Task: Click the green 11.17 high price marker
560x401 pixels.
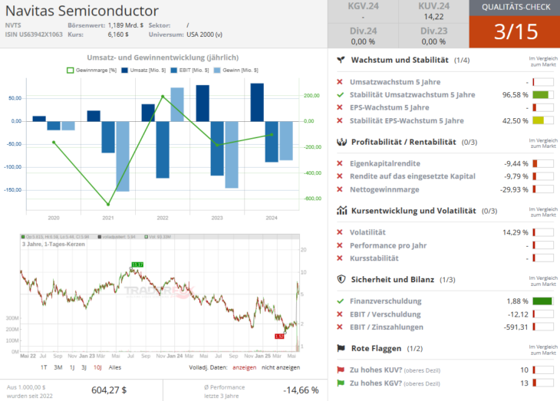Action: [137, 265]
